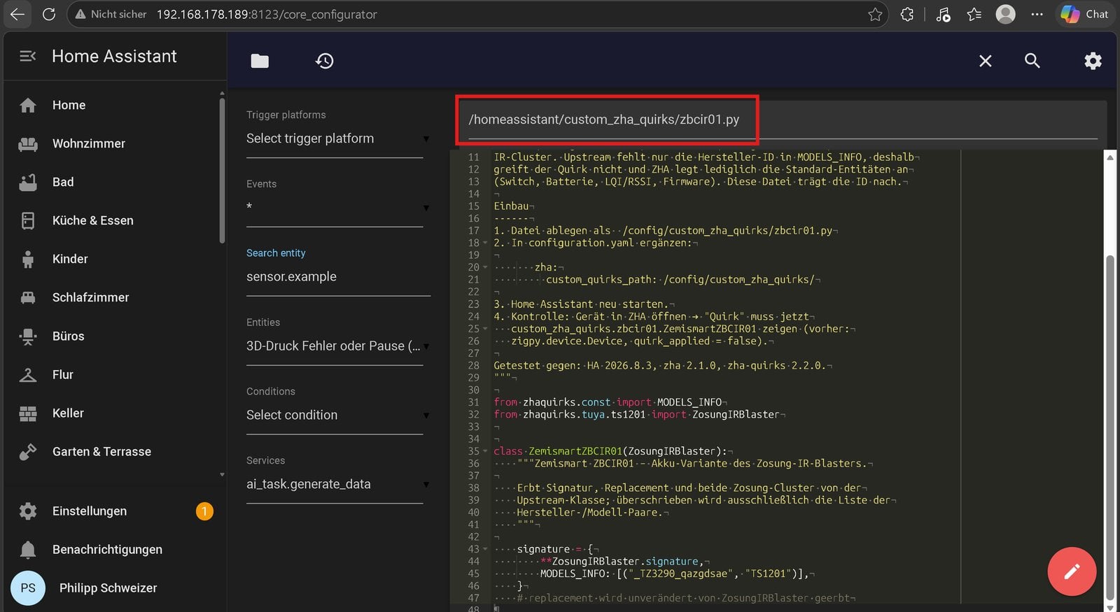Open the browser favorites list icon
1120x612 pixels.
[x=974, y=14]
